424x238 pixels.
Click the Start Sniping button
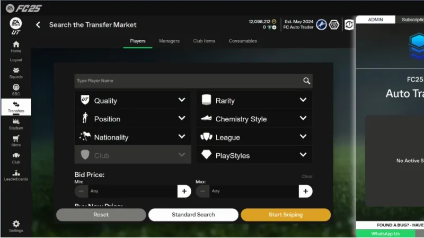coord(286,215)
